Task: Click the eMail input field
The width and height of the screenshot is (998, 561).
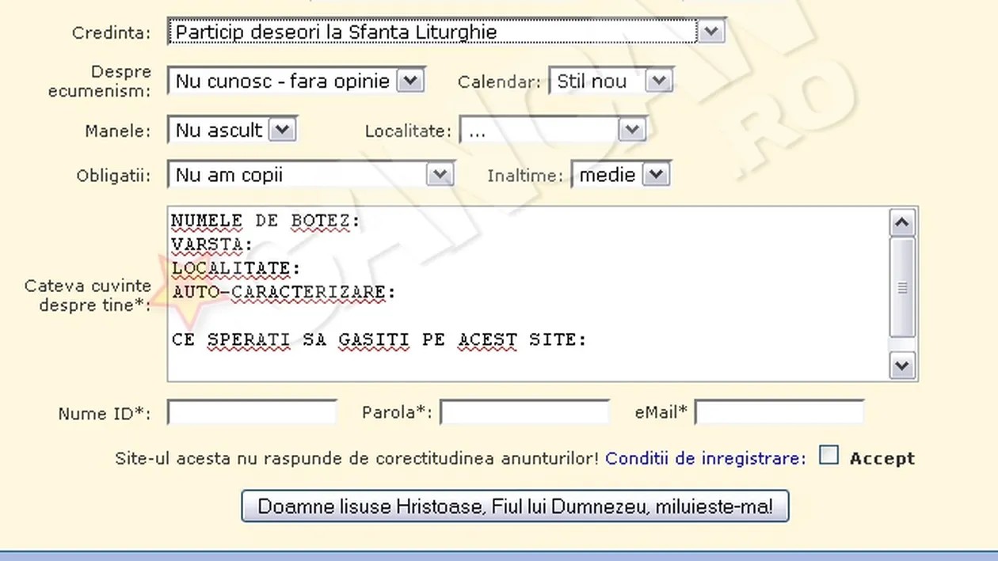Action: pos(779,411)
